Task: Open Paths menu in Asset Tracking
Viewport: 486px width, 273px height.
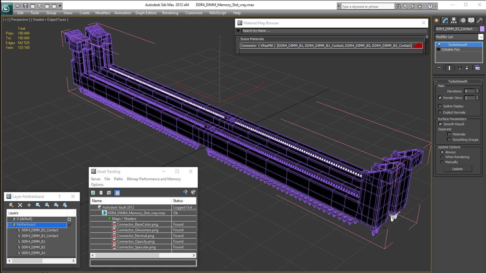Action: click(x=118, y=179)
